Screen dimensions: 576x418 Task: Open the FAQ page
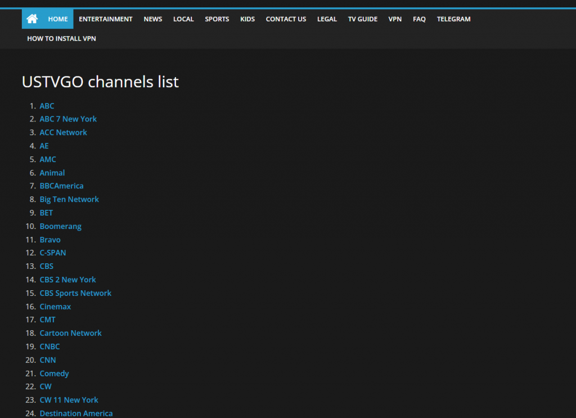click(x=419, y=19)
